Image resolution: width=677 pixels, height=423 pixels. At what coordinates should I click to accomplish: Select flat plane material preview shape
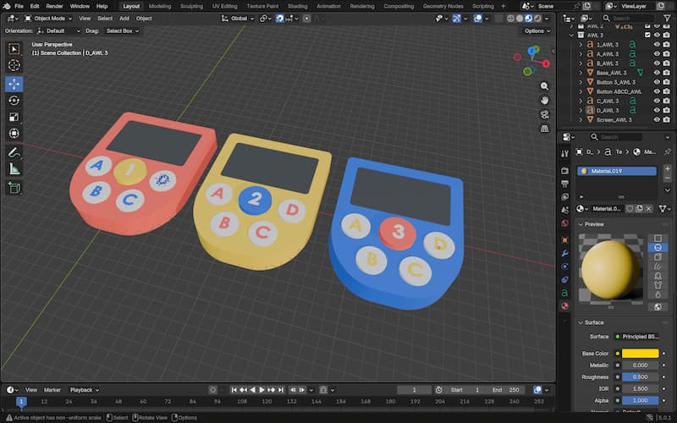click(658, 239)
